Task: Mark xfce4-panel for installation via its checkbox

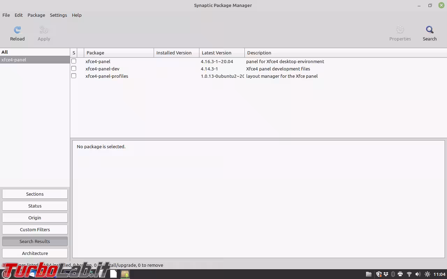Action: [x=74, y=61]
